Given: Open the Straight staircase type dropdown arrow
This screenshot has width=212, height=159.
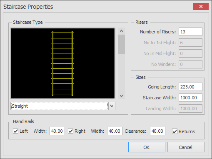Looking at the screenshot, I should (112, 106).
